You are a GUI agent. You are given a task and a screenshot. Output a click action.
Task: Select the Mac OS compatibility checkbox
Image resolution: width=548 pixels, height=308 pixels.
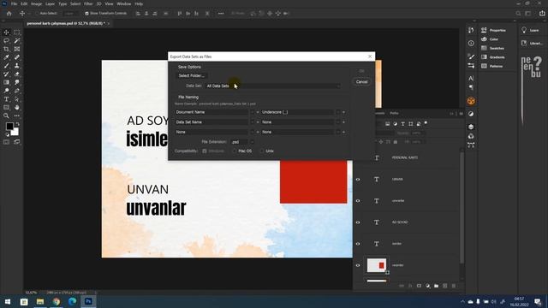click(235, 151)
